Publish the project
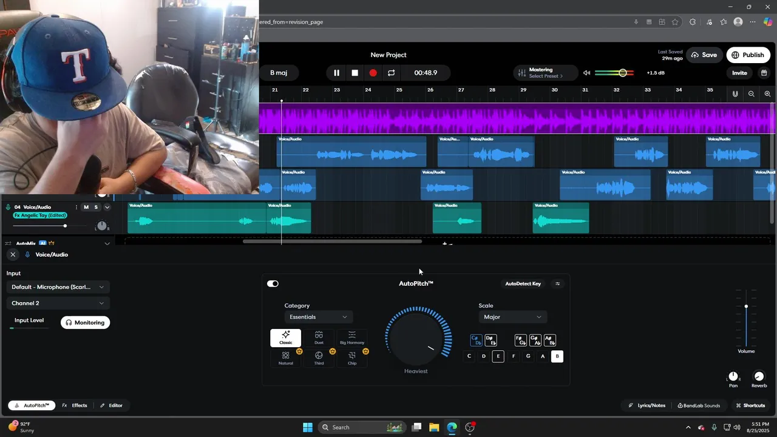777x437 pixels. coord(748,55)
